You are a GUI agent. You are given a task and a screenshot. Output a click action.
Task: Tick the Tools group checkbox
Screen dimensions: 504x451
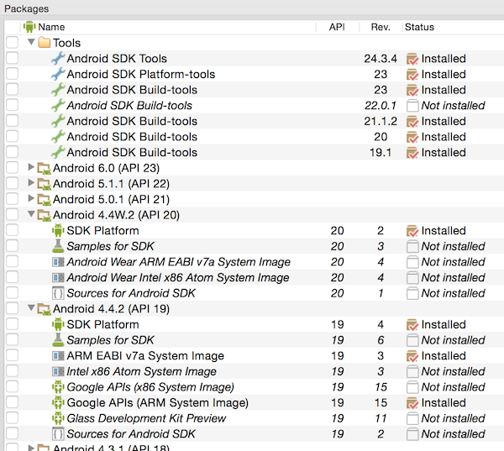pos(13,43)
